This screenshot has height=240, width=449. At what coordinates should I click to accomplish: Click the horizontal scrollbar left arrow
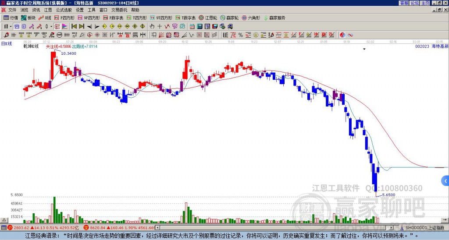(157, 228)
